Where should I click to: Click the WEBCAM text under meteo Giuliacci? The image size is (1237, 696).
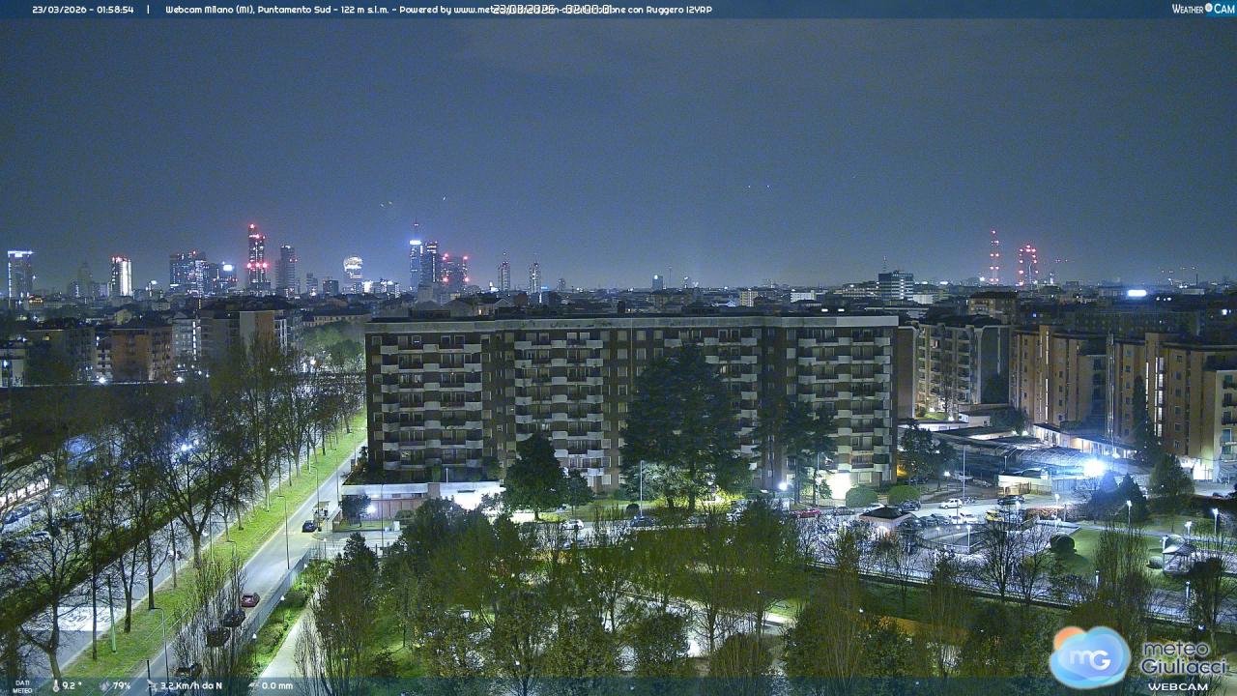pyautogui.click(x=1178, y=685)
